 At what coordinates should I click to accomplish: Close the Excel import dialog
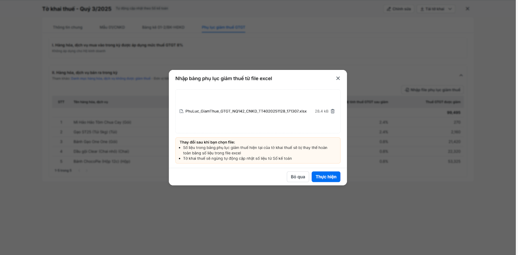338,78
